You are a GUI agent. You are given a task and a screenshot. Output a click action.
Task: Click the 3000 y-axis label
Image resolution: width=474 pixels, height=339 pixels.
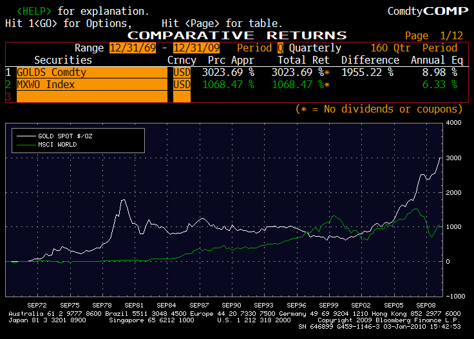pyautogui.click(x=453, y=158)
